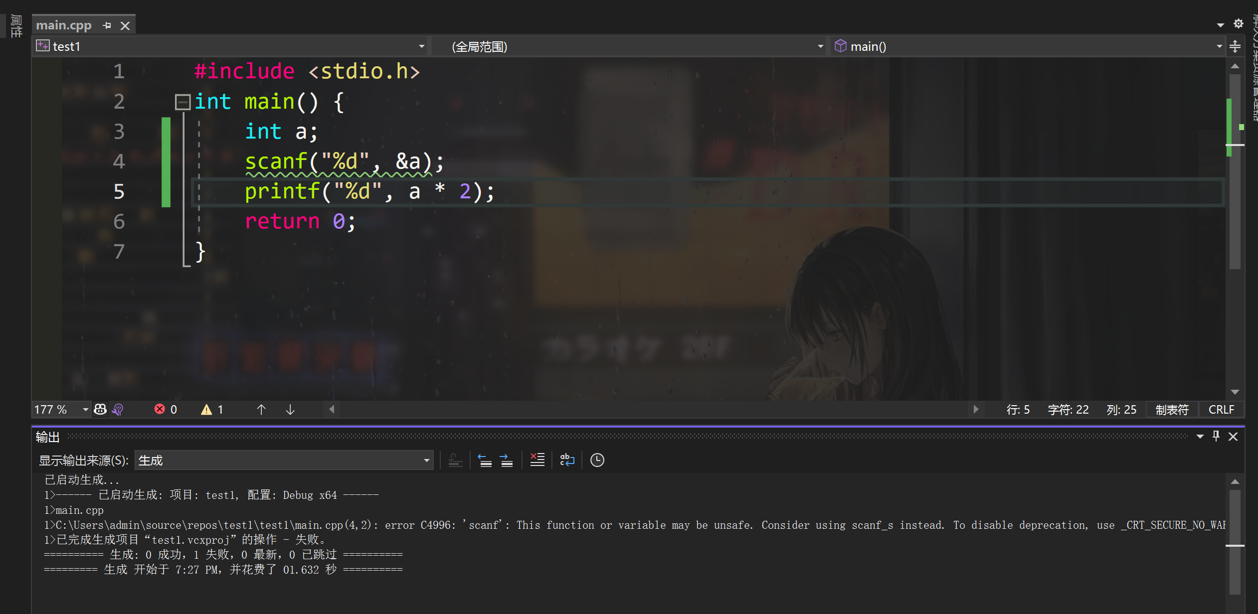Click the 制表符 indentation button
The width and height of the screenshot is (1258, 614).
1172,409
